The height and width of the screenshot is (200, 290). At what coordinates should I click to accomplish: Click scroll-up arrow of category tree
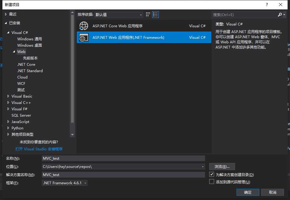73,13
